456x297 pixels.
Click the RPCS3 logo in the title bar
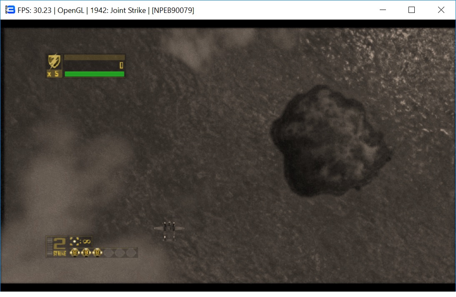[x=10, y=10]
